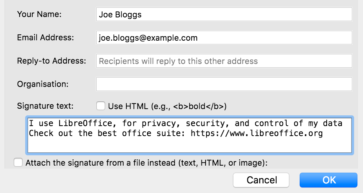
Task: Click the 'Reply-to Address:' label
Action: [51, 61]
